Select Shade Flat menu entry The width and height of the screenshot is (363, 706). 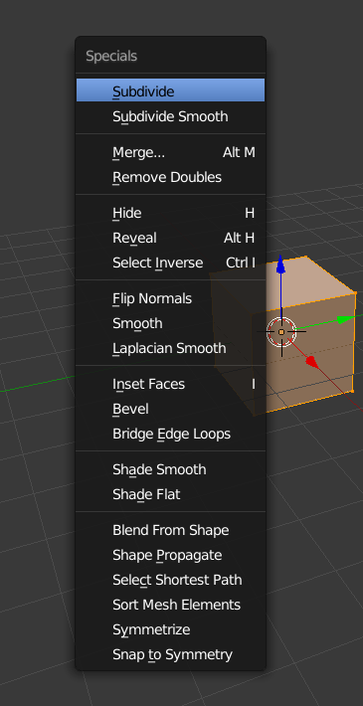click(170, 494)
